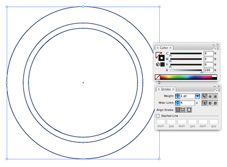Align stroke to inside

[x=183, y=110]
